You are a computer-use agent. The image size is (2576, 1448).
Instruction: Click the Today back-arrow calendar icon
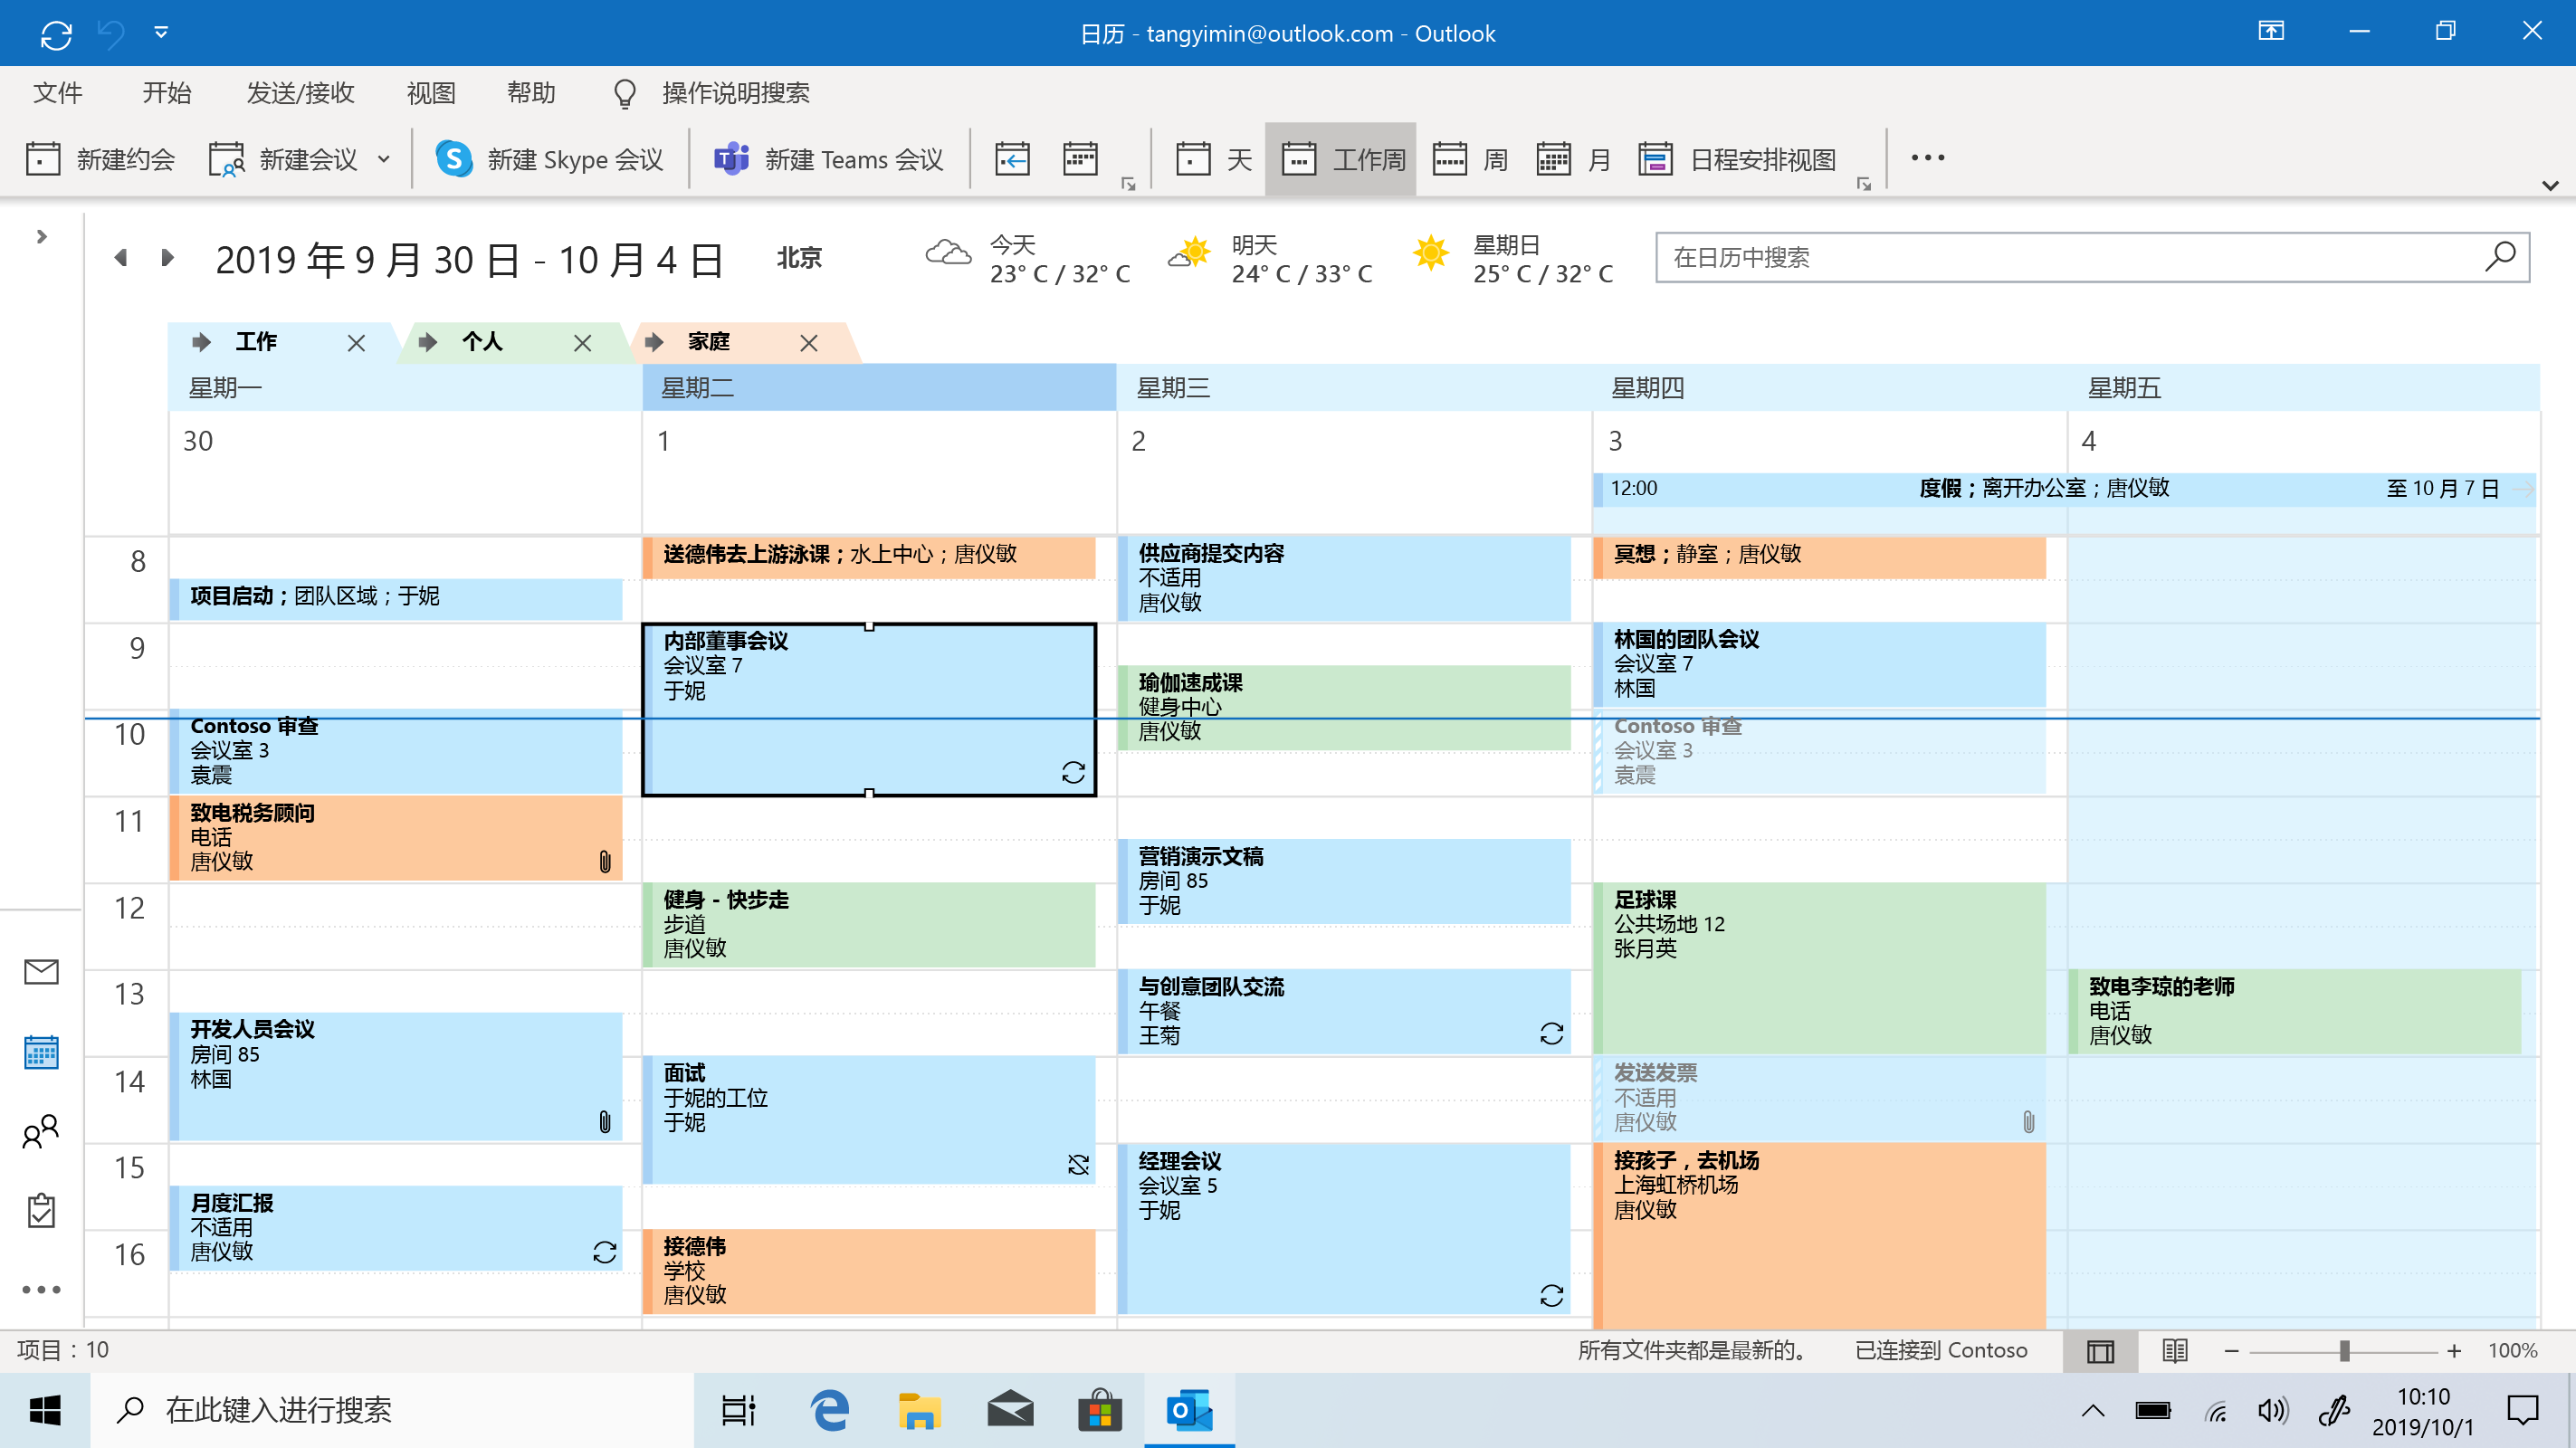(1012, 159)
